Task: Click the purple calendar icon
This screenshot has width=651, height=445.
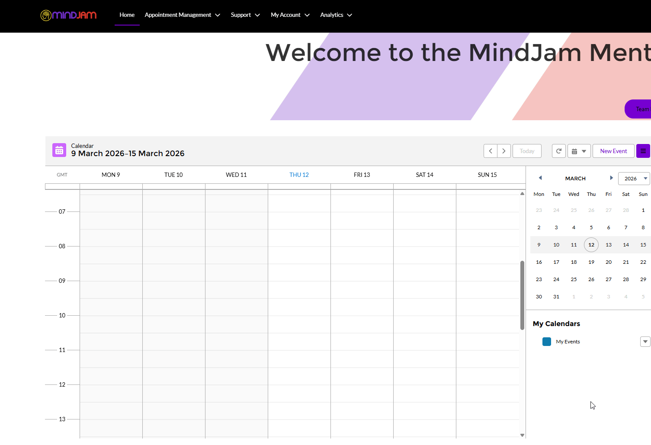Action: tap(59, 150)
